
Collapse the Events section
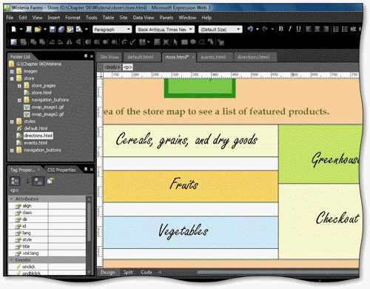tap(11, 260)
